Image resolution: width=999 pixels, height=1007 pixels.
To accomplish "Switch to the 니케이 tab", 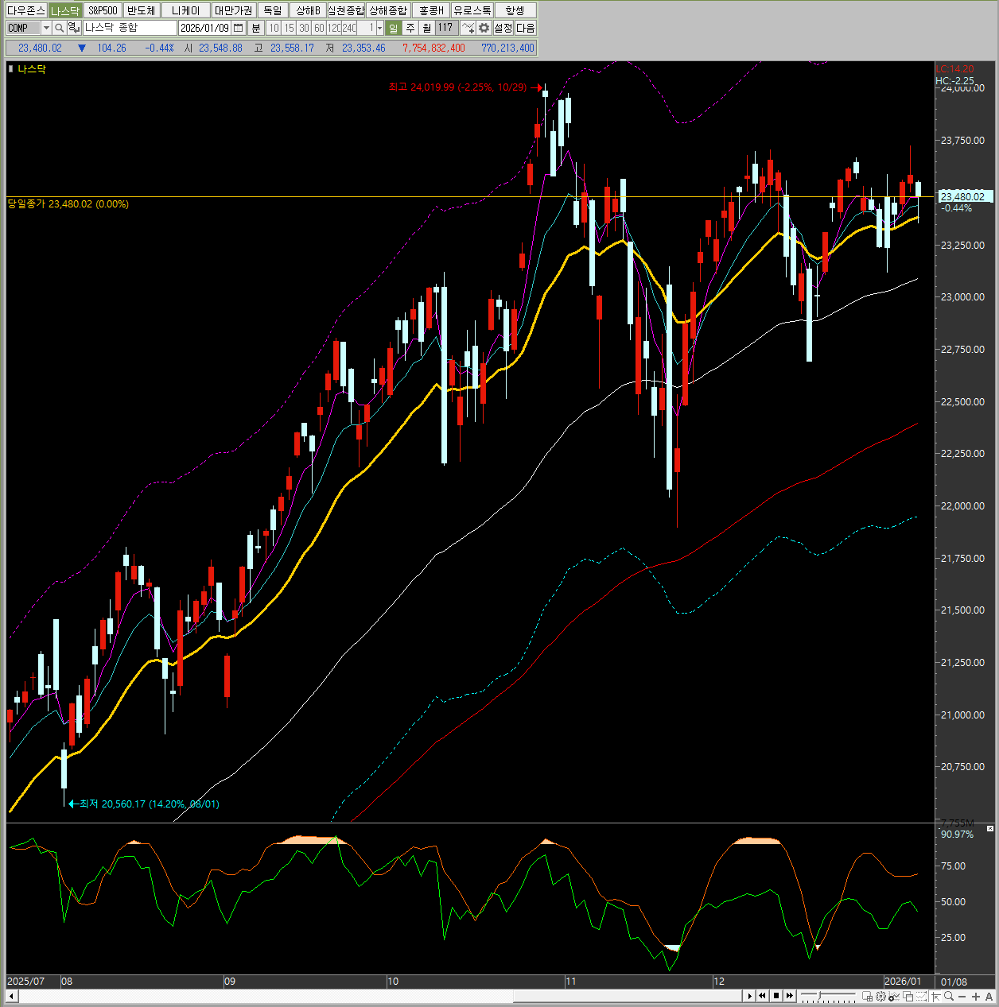I will (186, 10).
